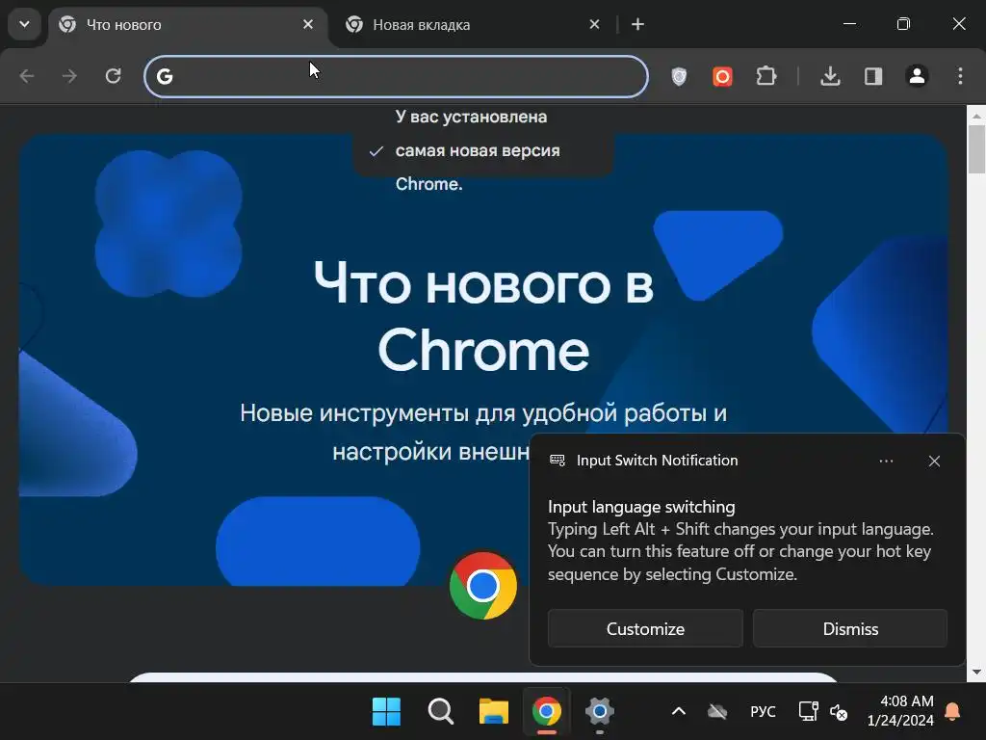986x740 pixels.
Task: Close the Input Switch Notification
Action: (x=934, y=462)
